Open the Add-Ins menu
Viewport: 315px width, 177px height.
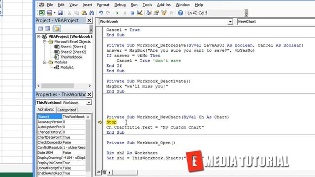[164, 4]
